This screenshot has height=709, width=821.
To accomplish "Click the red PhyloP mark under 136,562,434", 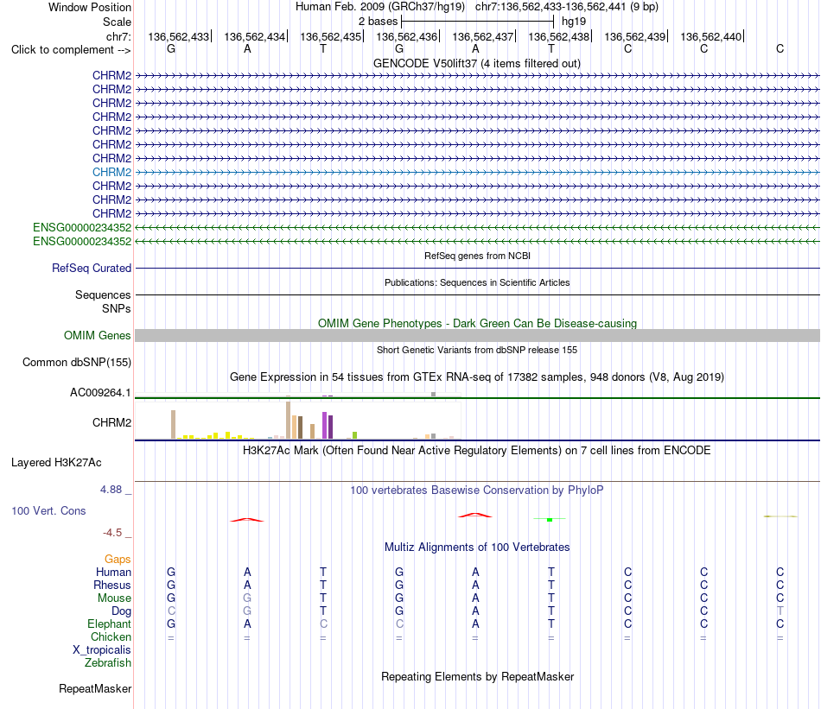I will point(247,520).
